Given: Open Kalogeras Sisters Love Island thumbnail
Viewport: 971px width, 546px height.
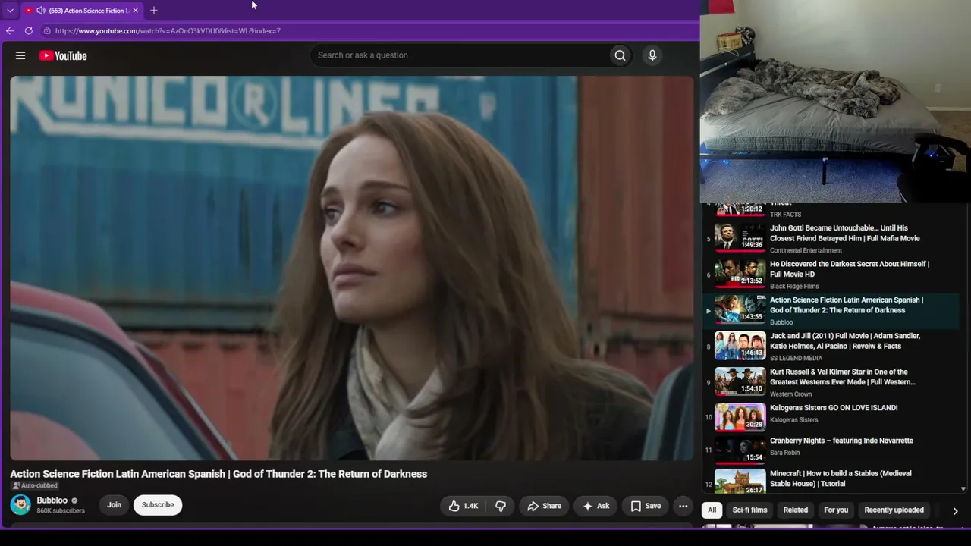Looking at the screenshot, I should click(x=740, y=418).
